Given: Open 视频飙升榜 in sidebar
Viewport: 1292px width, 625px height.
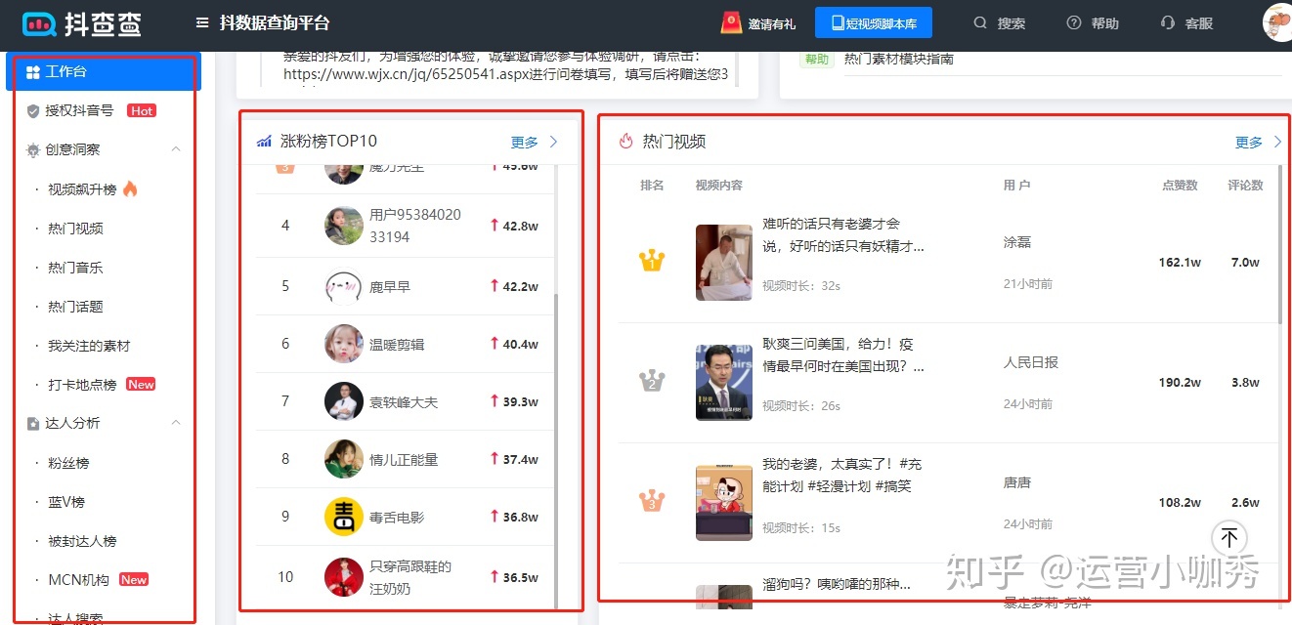Looking at the screenshot, I should pos(82,189).
